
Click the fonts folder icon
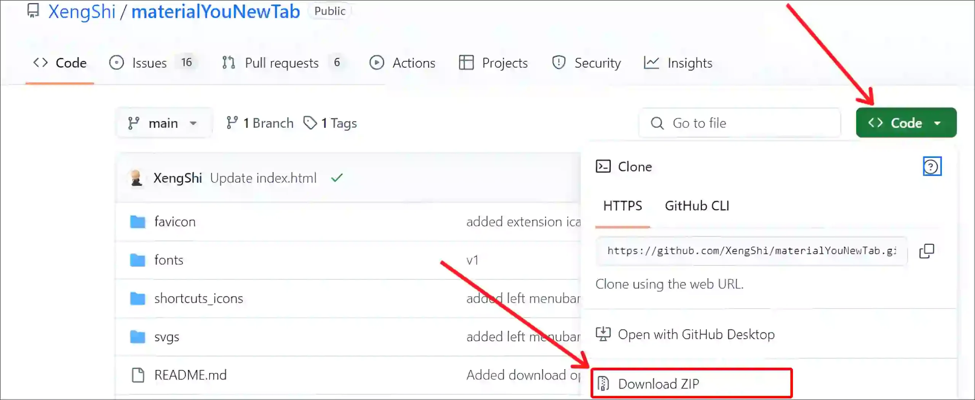click(137, 260)
